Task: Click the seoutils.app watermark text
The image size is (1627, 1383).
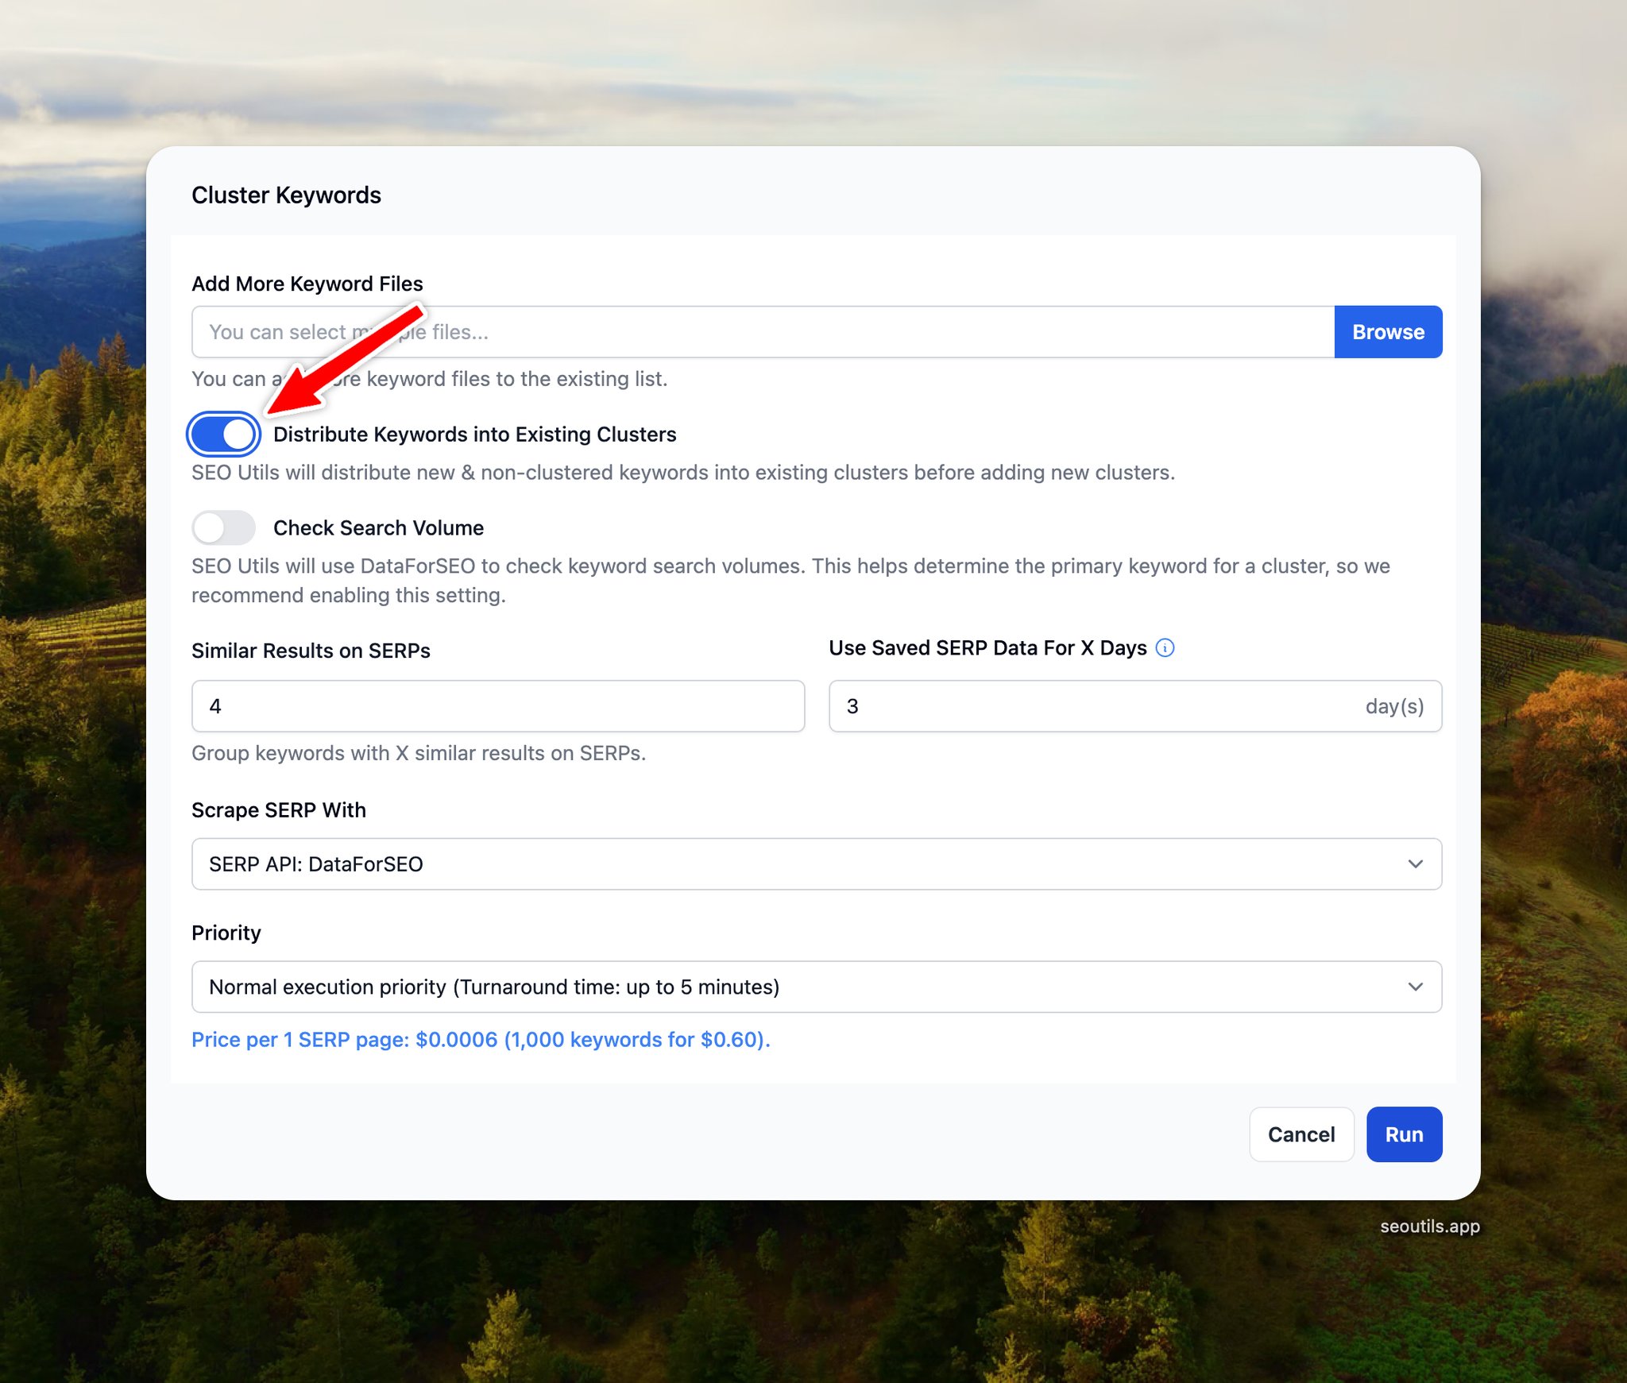Action: [1429, 1227]
